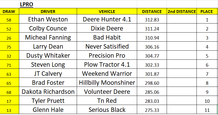Click the Hillbilly Moonshiner cell
This screenshot has width=218, height=115.
point(107,83)
